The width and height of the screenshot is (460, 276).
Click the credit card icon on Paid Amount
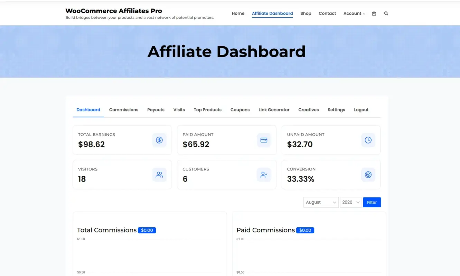(x=264, y=140)
